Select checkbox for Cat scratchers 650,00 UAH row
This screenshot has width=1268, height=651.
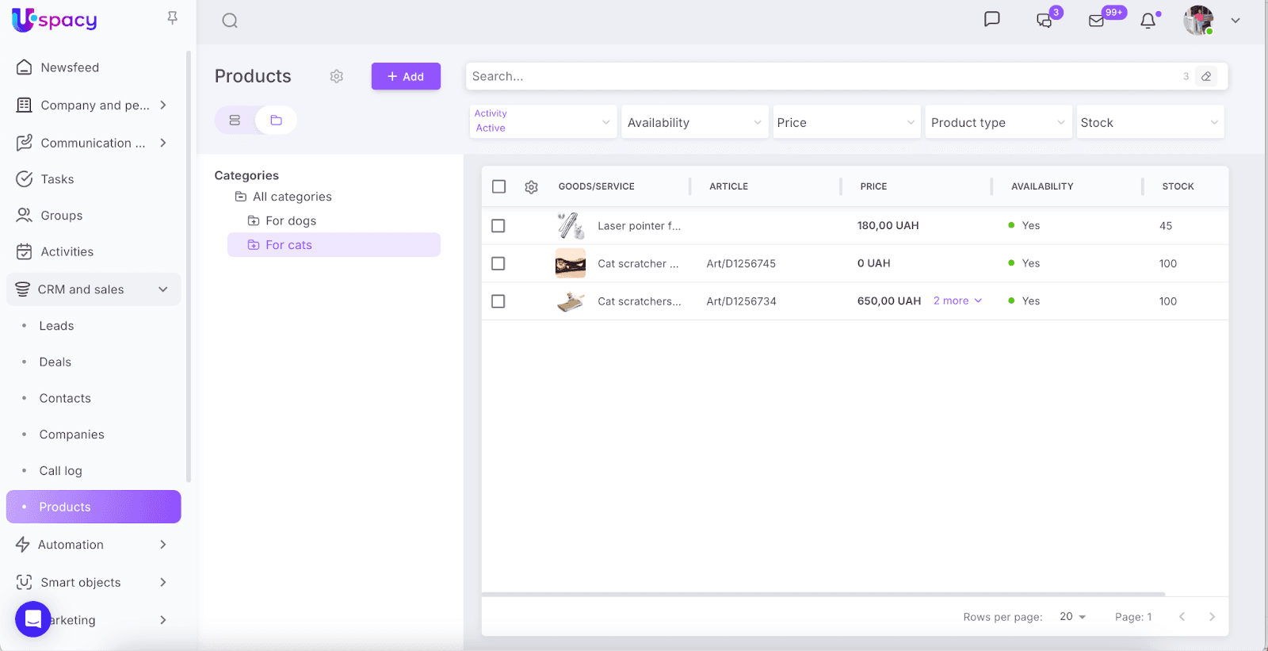[x=498, y=301]
